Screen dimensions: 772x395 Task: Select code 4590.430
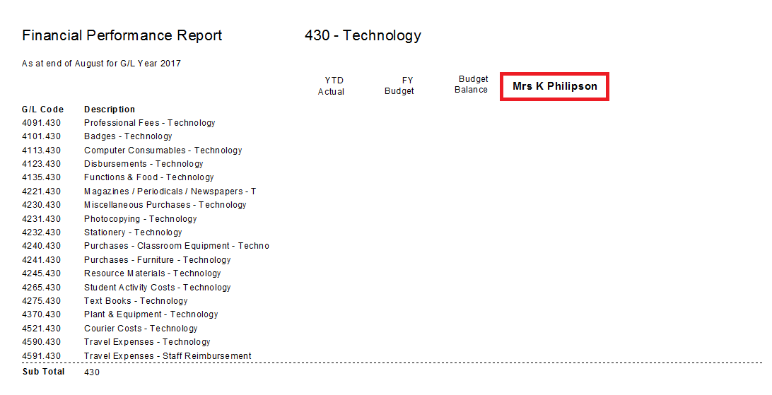pyautogui.click(x=41, y=342)
